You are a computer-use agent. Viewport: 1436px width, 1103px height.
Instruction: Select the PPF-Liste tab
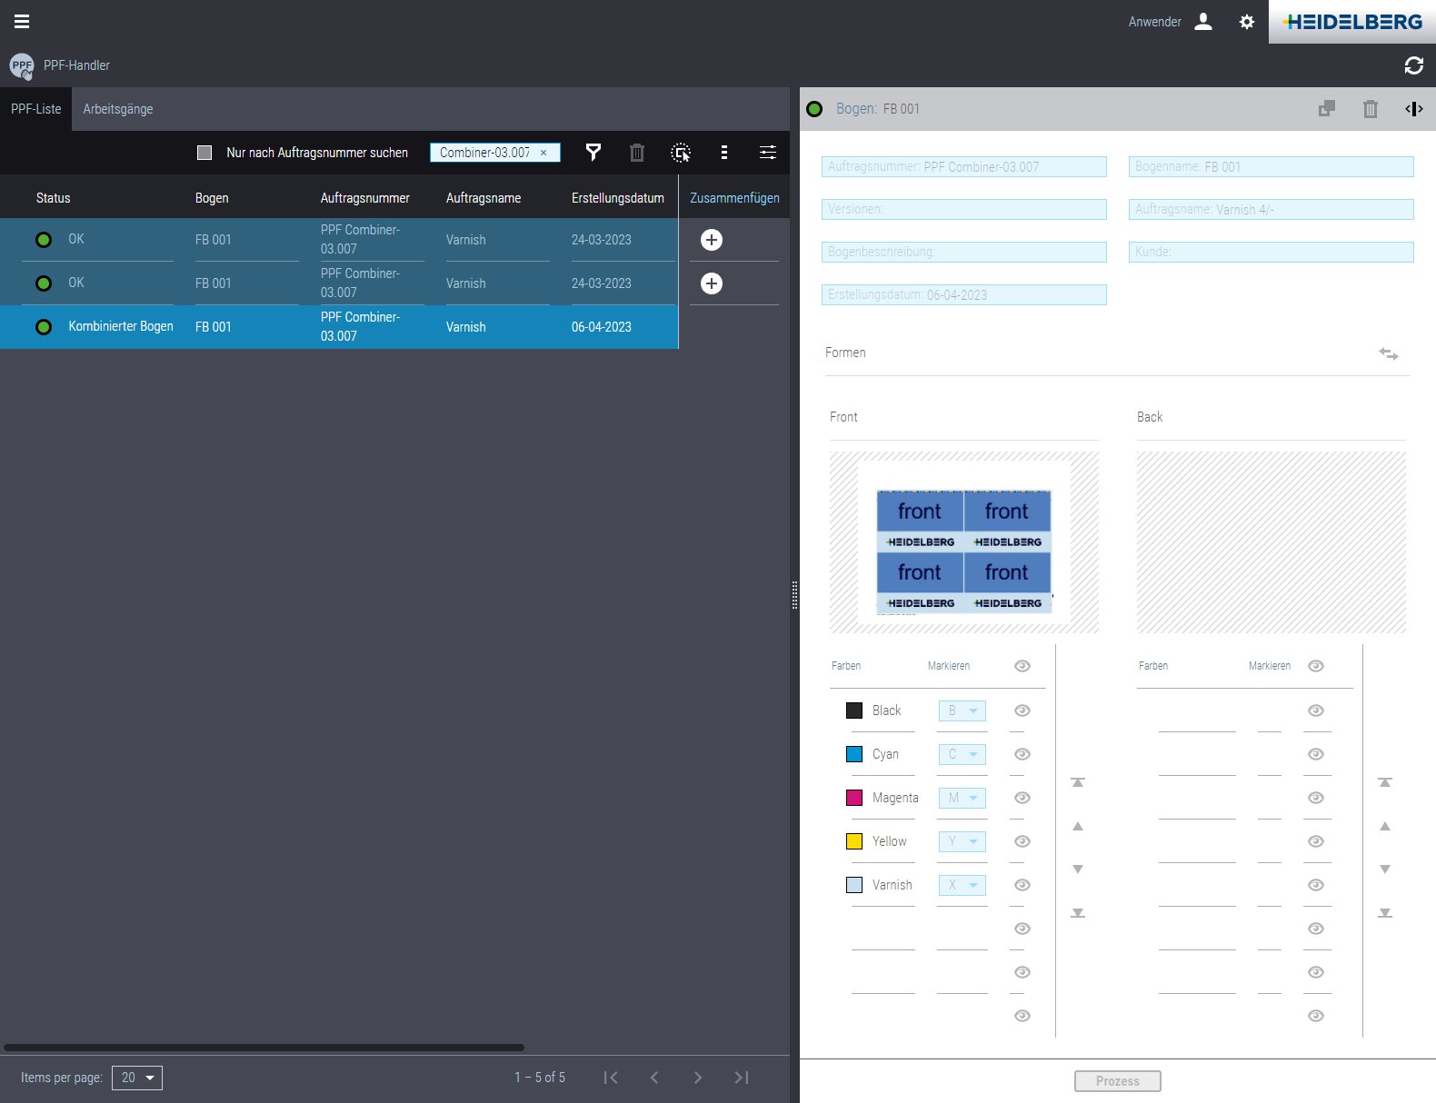36,109
